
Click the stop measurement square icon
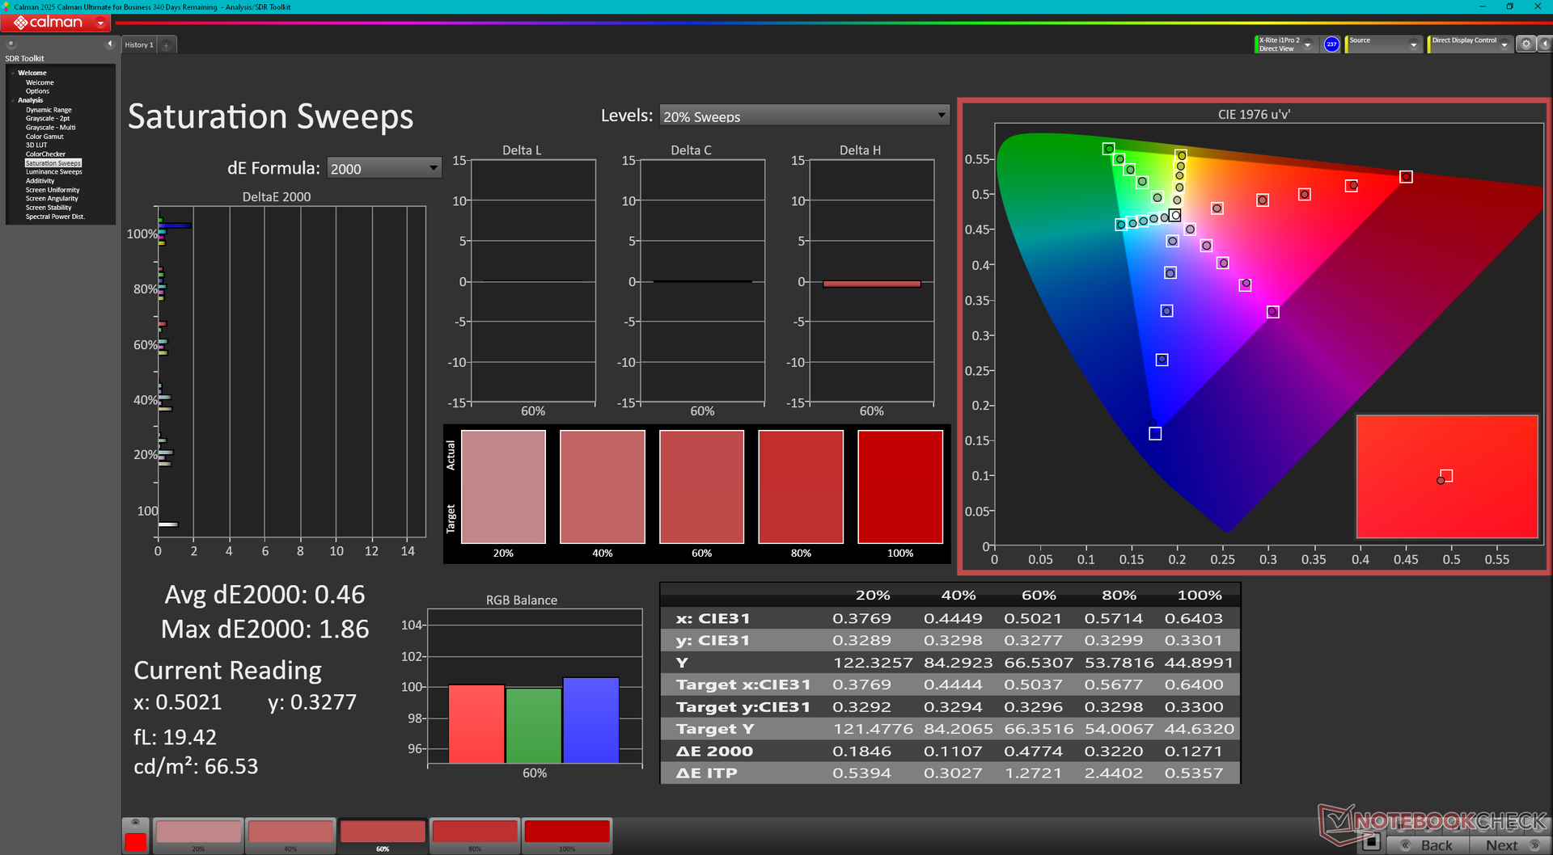point(1370,843)
